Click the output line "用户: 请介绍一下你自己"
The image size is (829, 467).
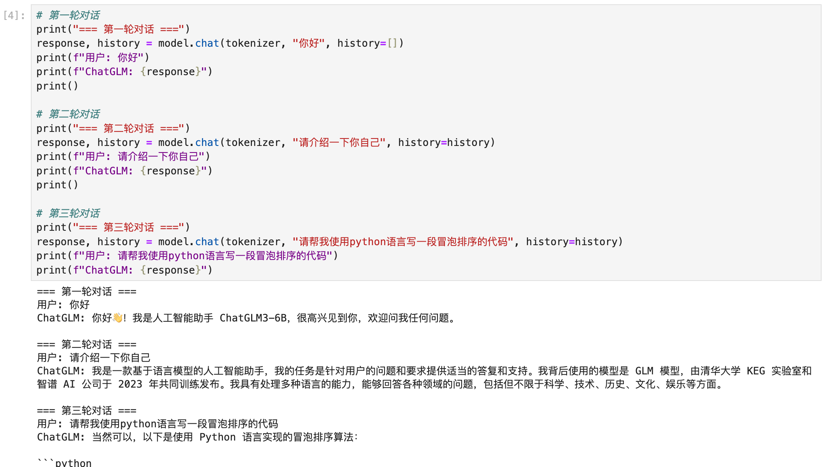94,358
